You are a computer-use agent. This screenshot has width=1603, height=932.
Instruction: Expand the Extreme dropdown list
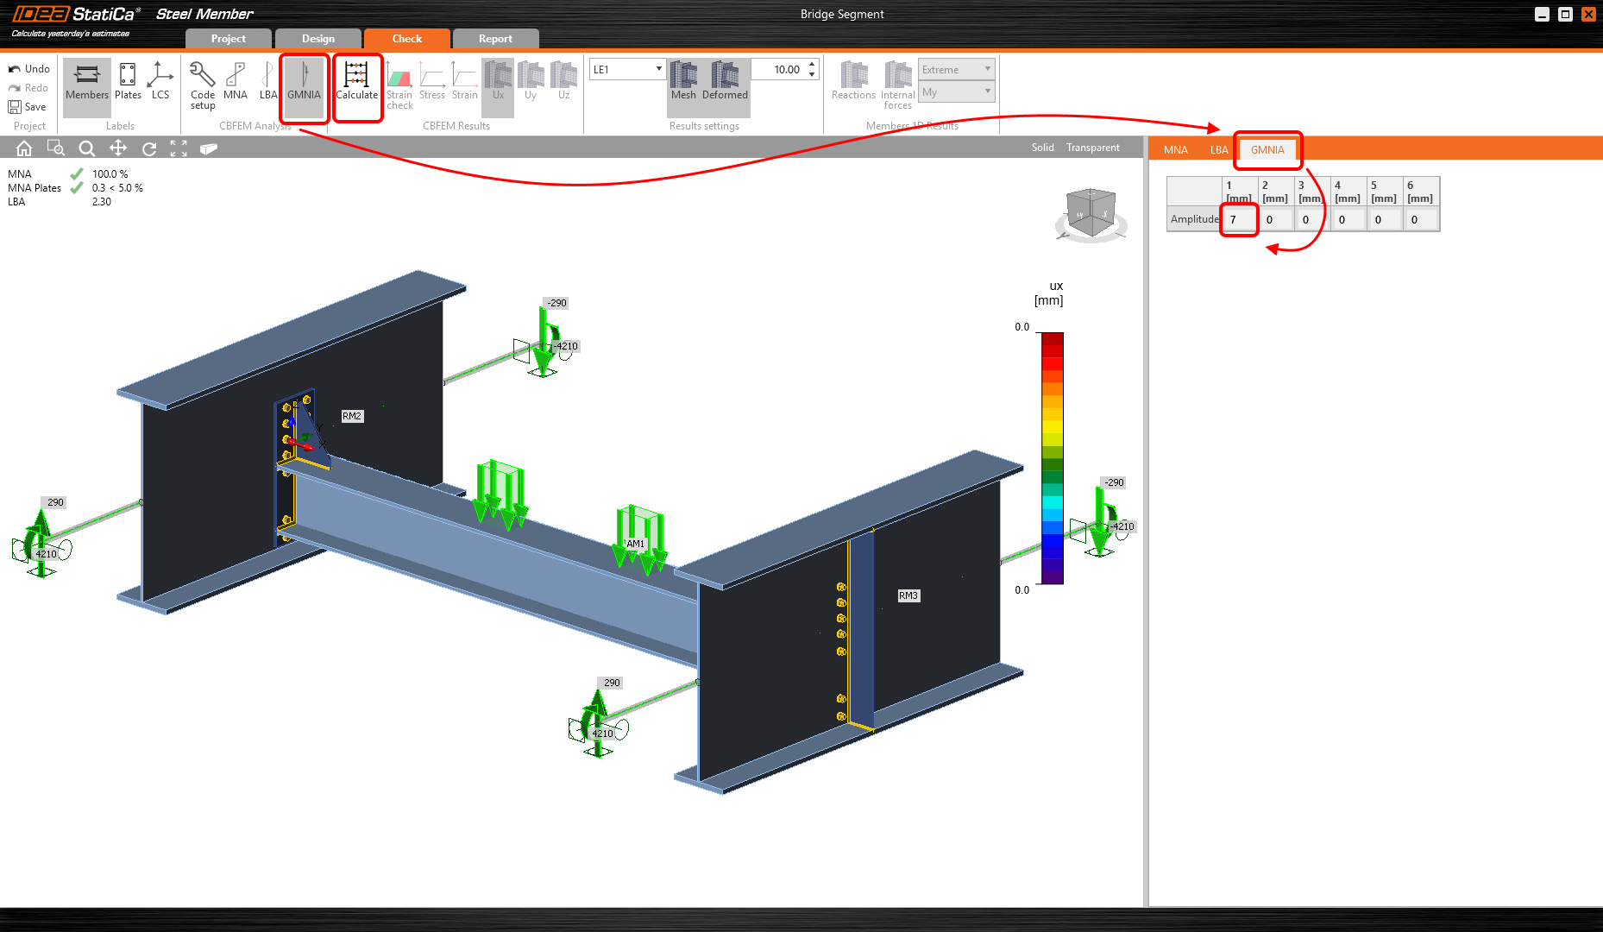coord(956,69)
